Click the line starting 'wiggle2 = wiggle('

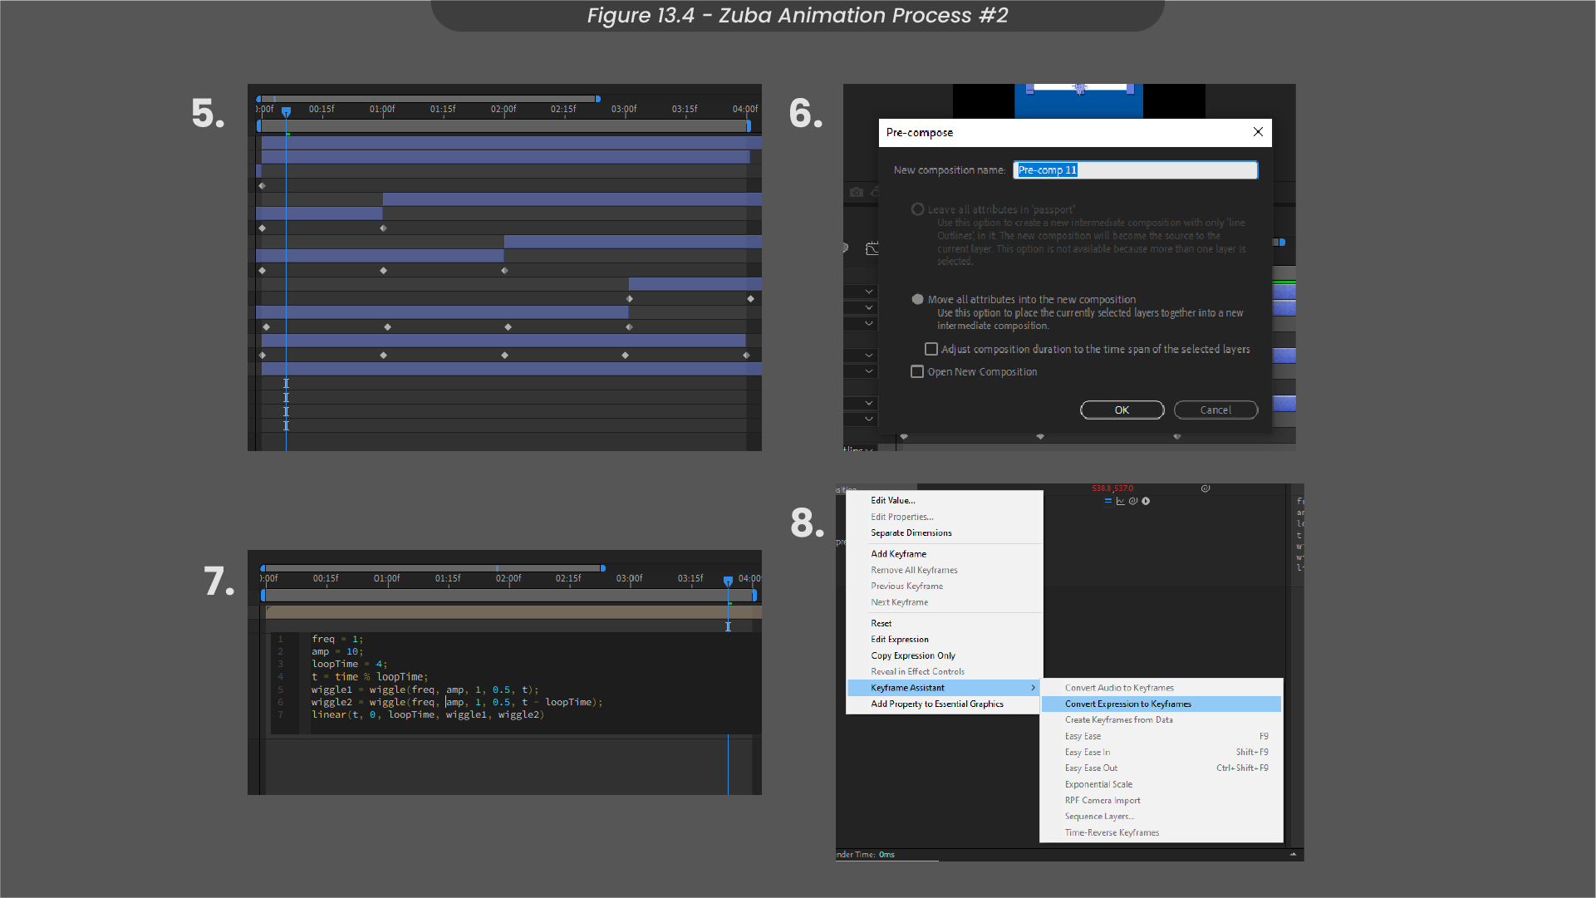pyautogui.click(x=457, y=702)
